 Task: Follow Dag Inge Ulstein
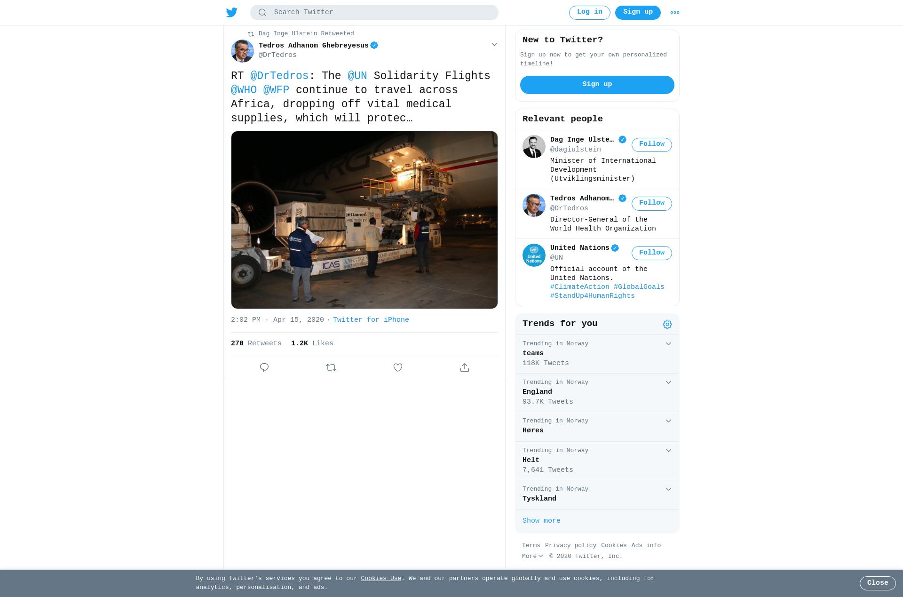click(x=652, y=145)
